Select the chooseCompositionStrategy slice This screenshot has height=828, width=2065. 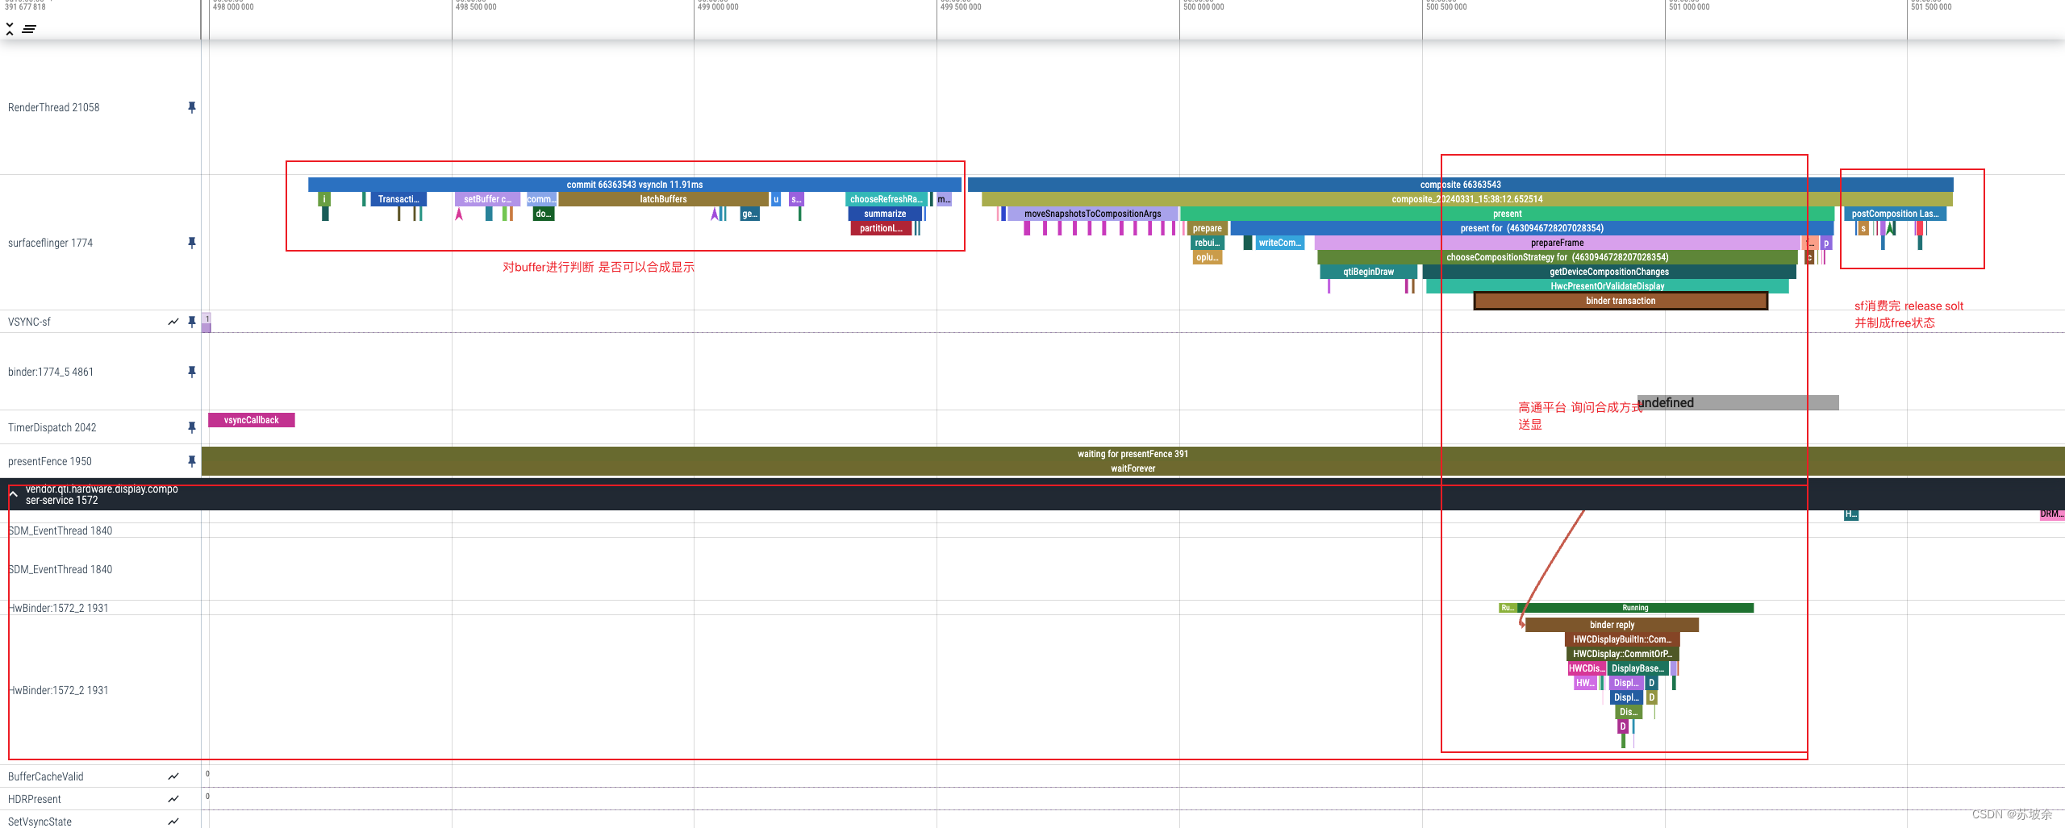click(1557, 257)
